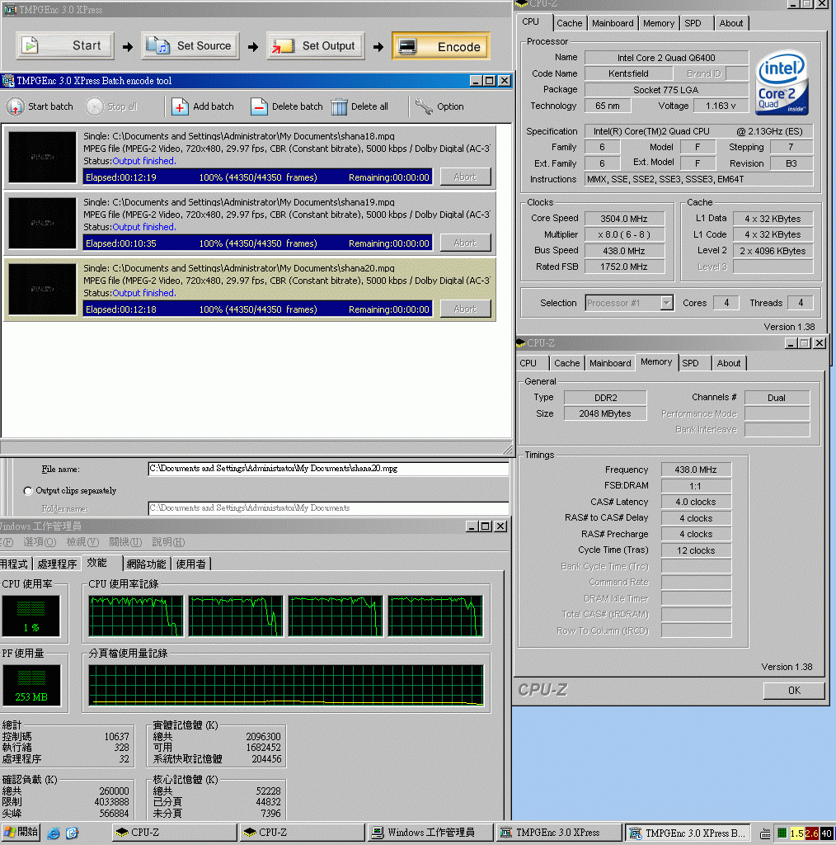Viewport: 836px width, 845px height.
Task: Click first CPU-Z taskbar button
Action: click(x=175, y=833)
